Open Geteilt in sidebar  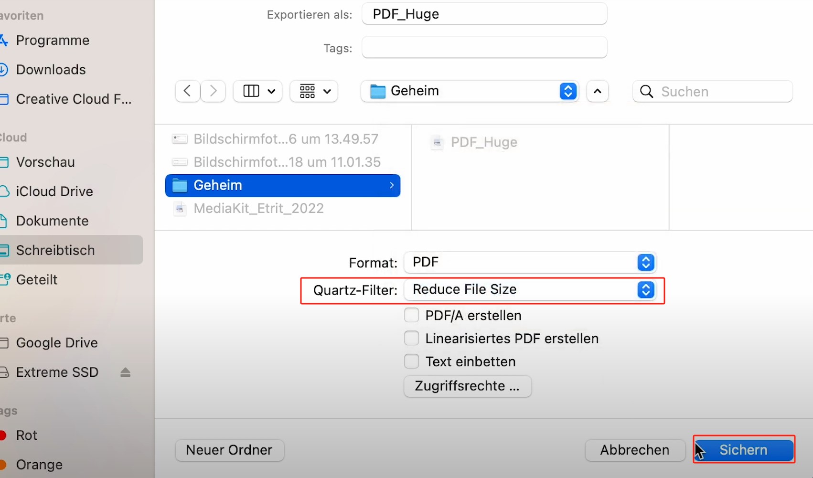(37, 280)
